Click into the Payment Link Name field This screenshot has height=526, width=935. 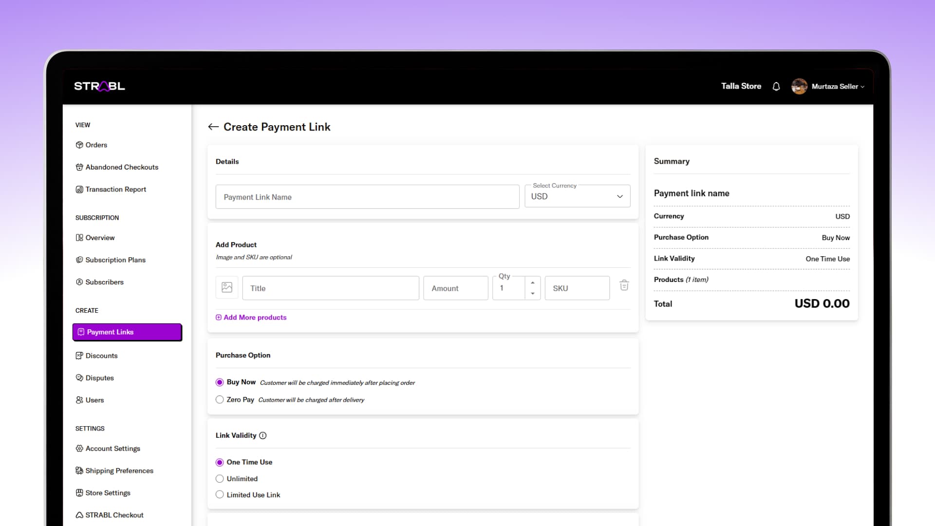point(367,197)
